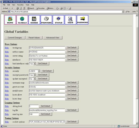Expand the security mode dropdown
This screenshot has width=139, height=128.
click(x=39, y=71)
